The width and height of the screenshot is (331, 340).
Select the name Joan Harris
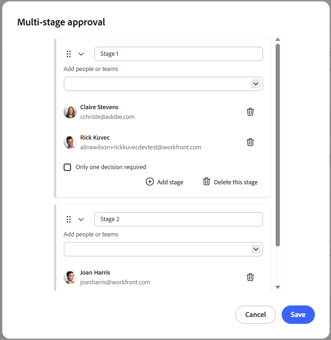tap(95, 273)
